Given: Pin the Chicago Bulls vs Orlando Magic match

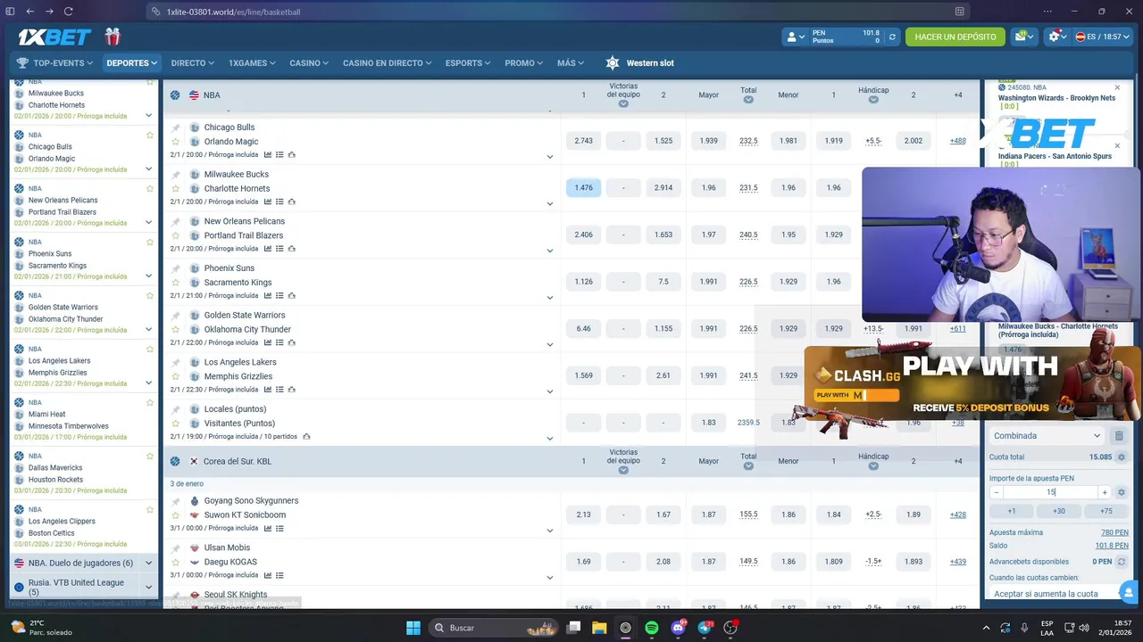Looking at the screenshot, I should click(x=176, y=128).
